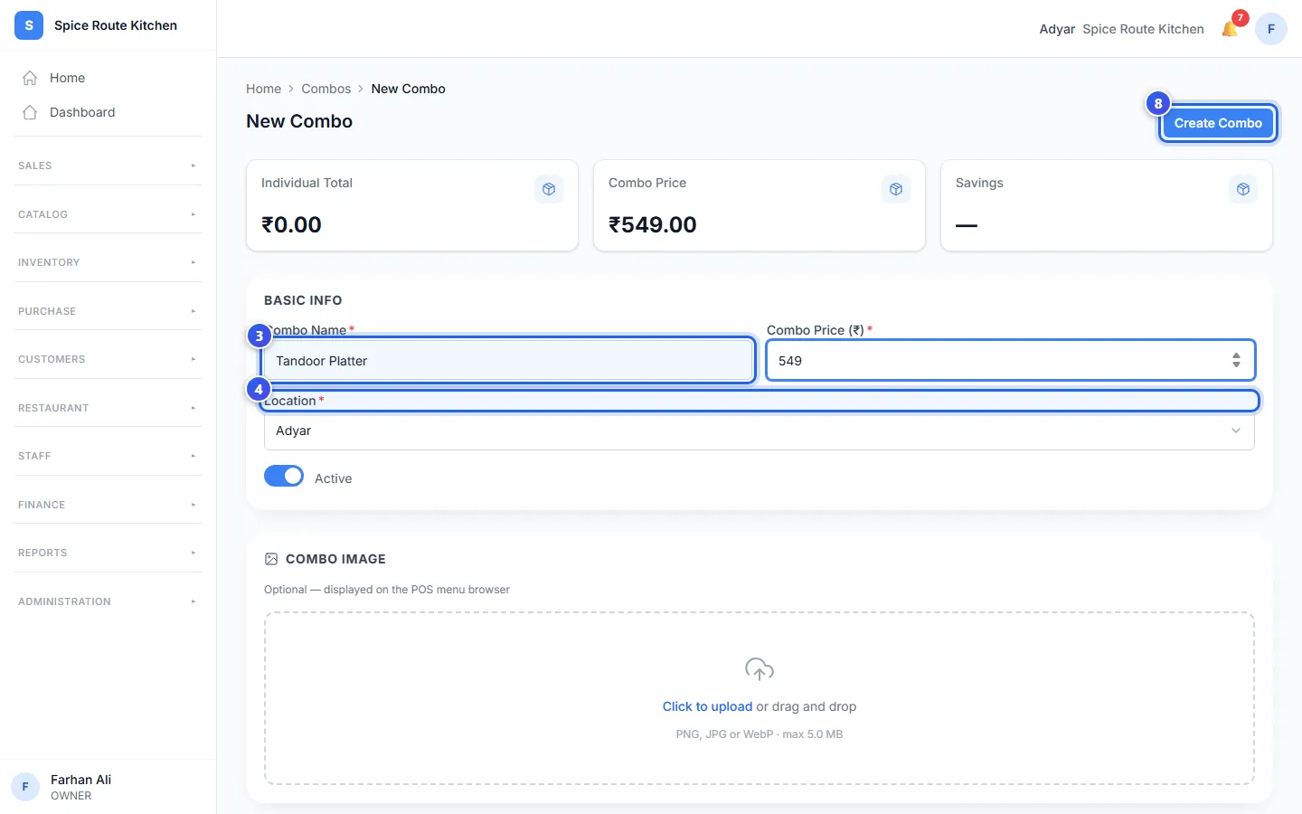
Task: Click Farhan Ali's avatar in the sidebar footer
Action: coord(25,787)
